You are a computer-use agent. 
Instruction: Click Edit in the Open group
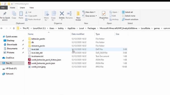coord(113,16)
